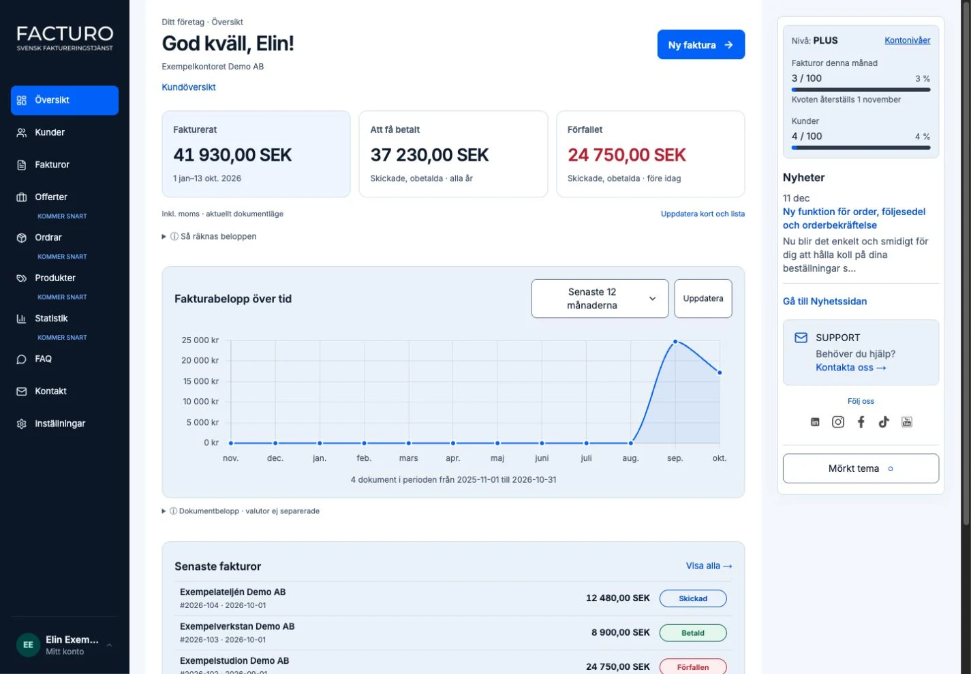Open Offerter via its sidebar icon

click(x=21, y=197)
